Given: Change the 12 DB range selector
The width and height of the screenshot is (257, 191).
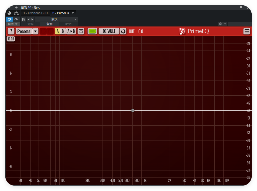Looking at the screenshot, I should (x=11, y=39).
